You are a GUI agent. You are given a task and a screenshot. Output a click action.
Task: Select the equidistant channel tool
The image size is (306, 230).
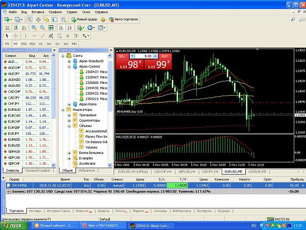51,36
